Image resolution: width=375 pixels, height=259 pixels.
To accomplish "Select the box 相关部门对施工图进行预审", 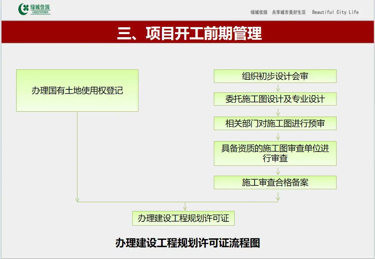I will coord(275,123).
